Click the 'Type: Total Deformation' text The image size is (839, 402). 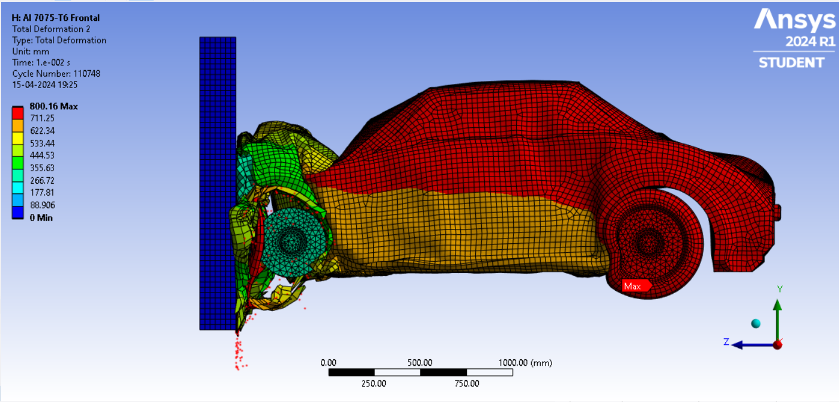coord(59,40)
